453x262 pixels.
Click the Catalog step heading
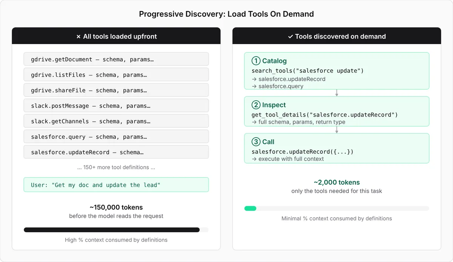pyautogui.click(x=269, y=61)
